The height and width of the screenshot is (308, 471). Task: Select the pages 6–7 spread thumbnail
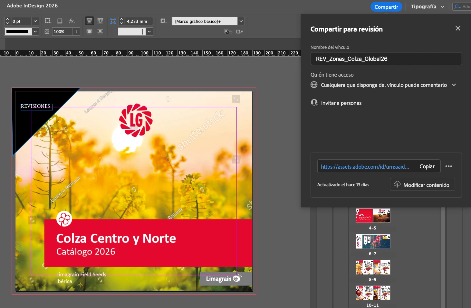pos(373,241)
